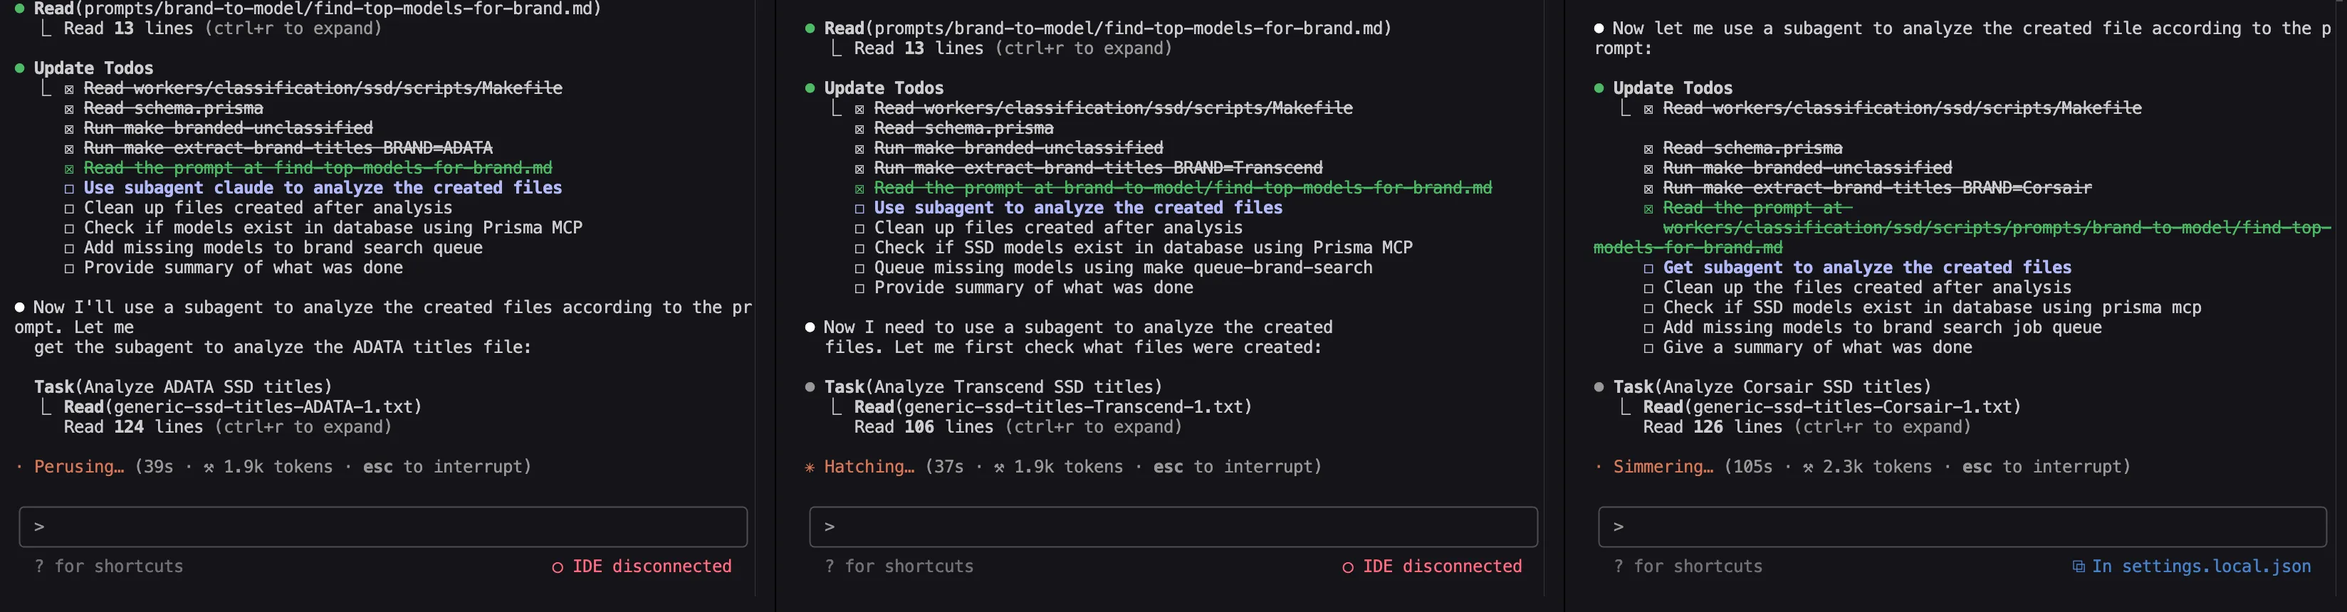Select the Task(Analyze ADATA SSD titles) entry
This screenshot has width=2347, height=612.
click(182, 387)
